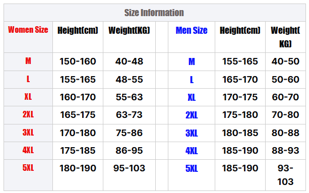Click the blue men's M size label
Image resolution: width=309 pixels, height=193 pixels.
pyautogui.click(x=192, y=61)
